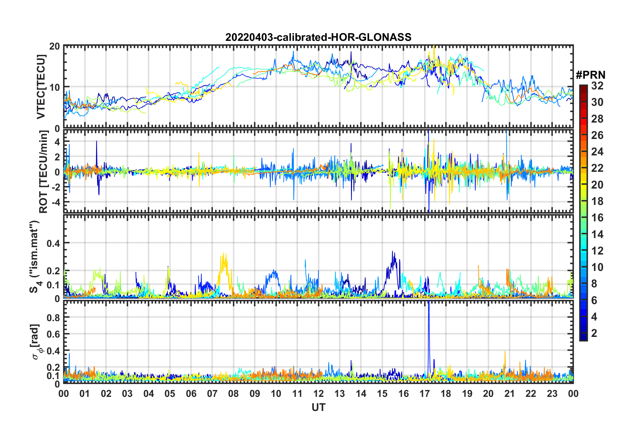Click the tall blue sigma-phi spike near 17 UT
Screen dimensions: 637x426
click(429, 322)
